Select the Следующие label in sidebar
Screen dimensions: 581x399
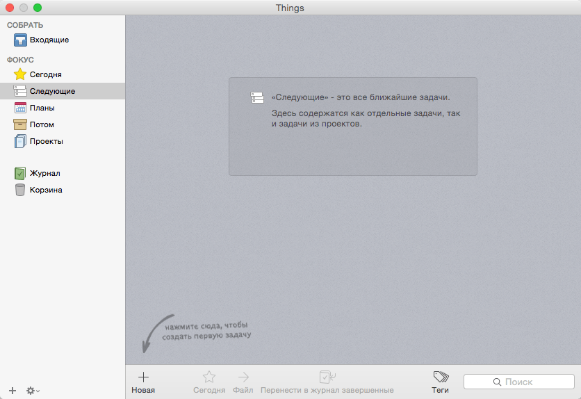53,91
